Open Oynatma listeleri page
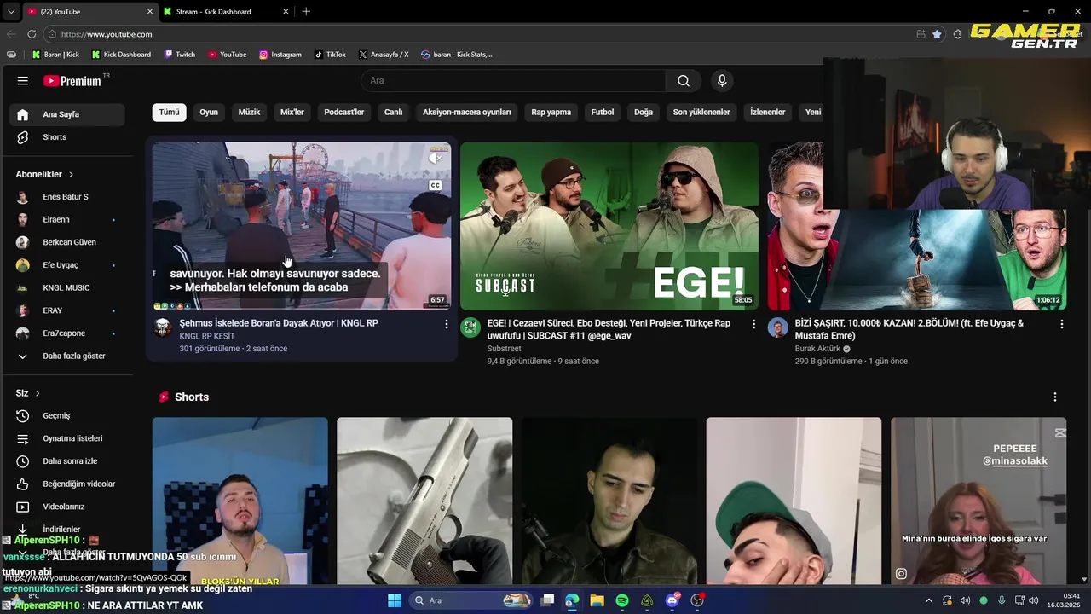Screen dimensions: 1091x614 point(67,438)
